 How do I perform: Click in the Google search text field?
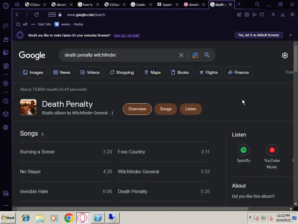tap(120, 55)
